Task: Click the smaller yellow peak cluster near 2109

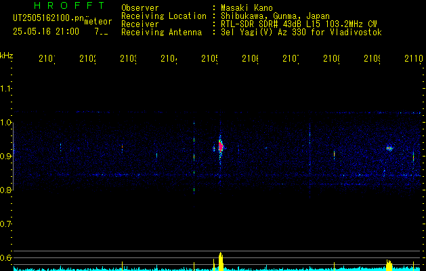Action: [x=389, y=266]
